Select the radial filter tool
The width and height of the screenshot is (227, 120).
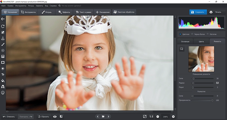click(x=3, y=50)
